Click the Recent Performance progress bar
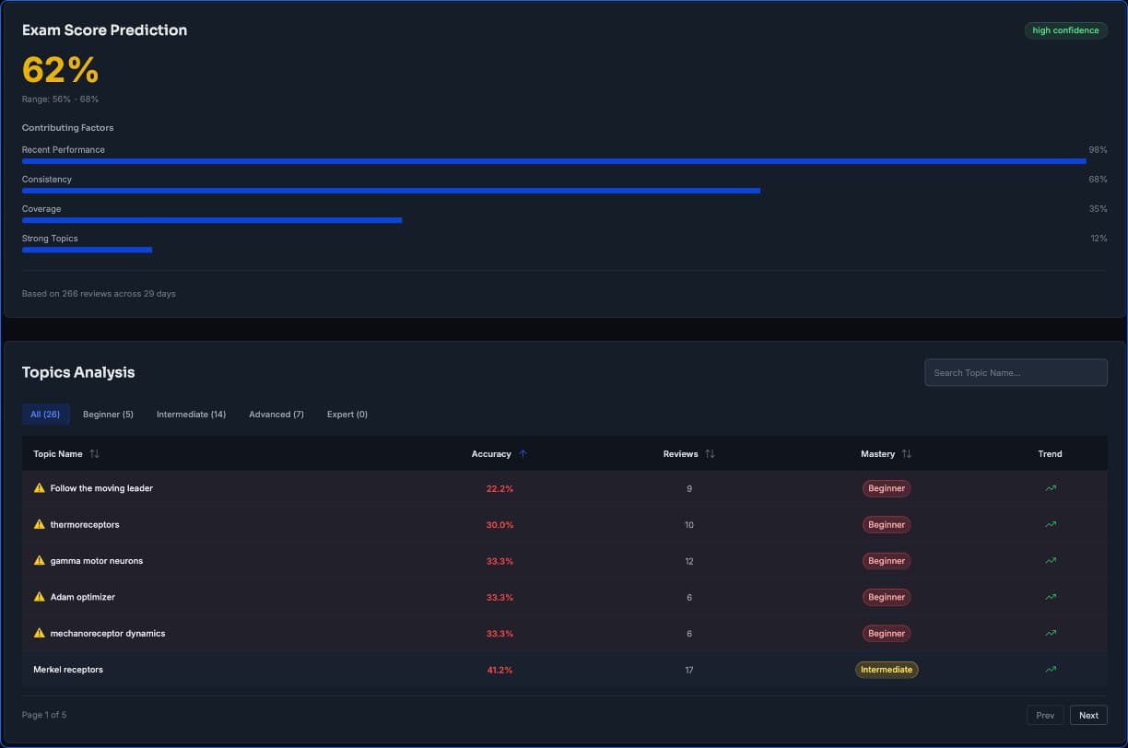Screen dimensions: 1128x748 click(x=553, y=161)
